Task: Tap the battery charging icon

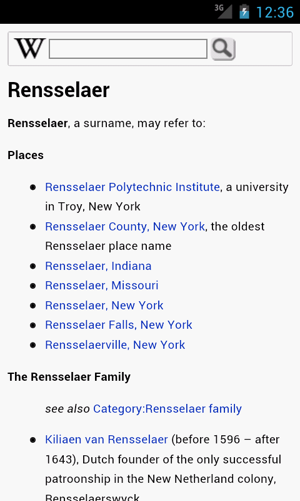Action: pyautogui.click(x=244, y=11)
